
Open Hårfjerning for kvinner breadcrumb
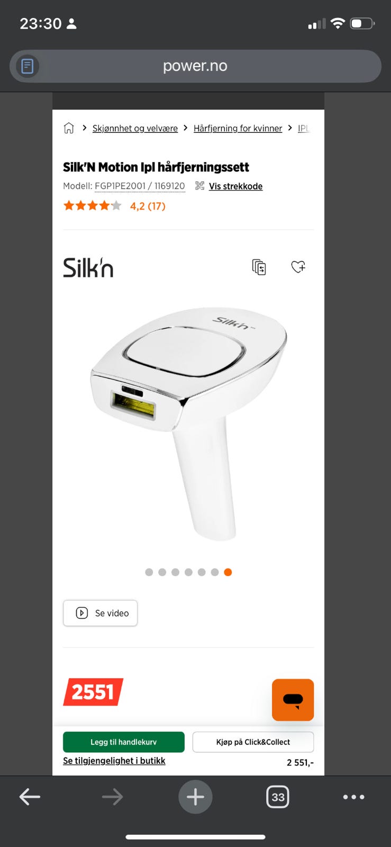(x=238, y=128)
